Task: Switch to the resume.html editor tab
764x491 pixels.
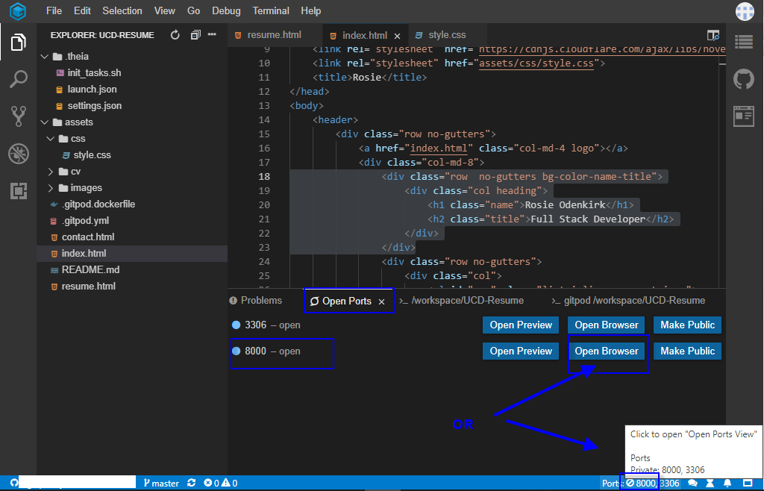Action: click(x=275, y=35)
